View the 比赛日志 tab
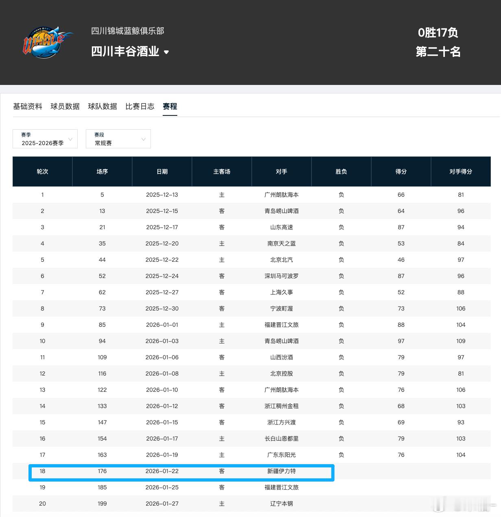This screenshot has height=517, width=501. click(139, 106)
